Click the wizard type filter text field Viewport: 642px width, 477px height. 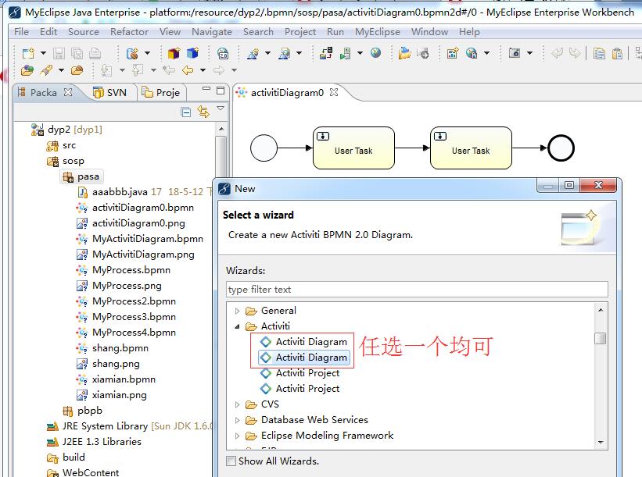pyautogui.click(x=417, y=290)
